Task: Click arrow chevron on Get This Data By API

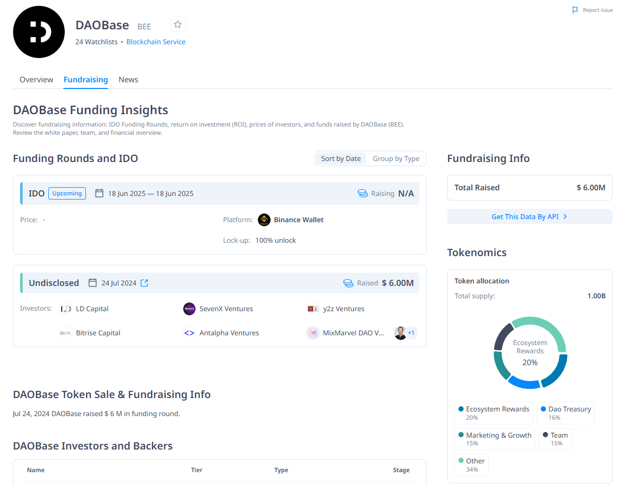Action: 565,217
